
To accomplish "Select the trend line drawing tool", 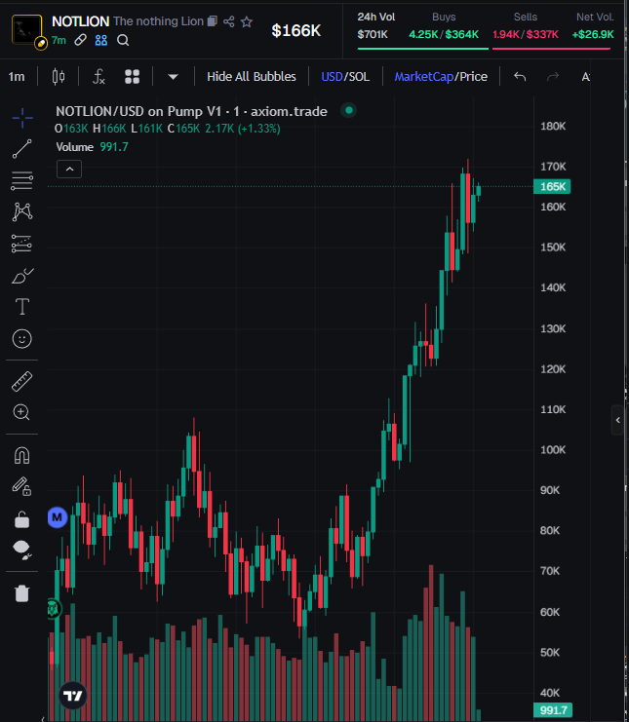I will pos(22,149).
